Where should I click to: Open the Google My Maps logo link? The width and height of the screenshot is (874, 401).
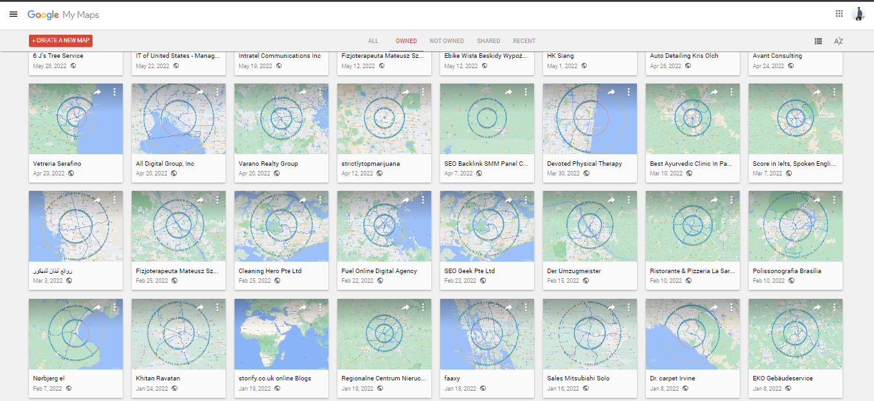click(63, 14)
